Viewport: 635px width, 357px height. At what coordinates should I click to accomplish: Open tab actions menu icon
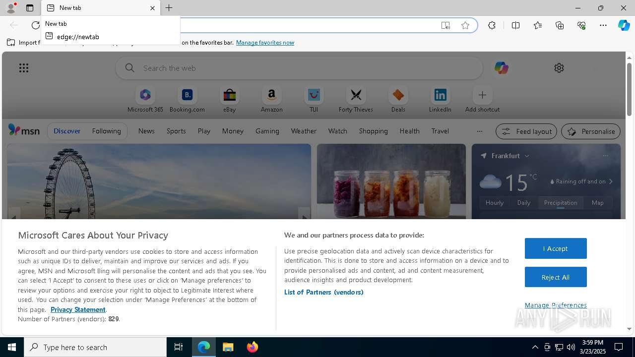click(30, 8)
